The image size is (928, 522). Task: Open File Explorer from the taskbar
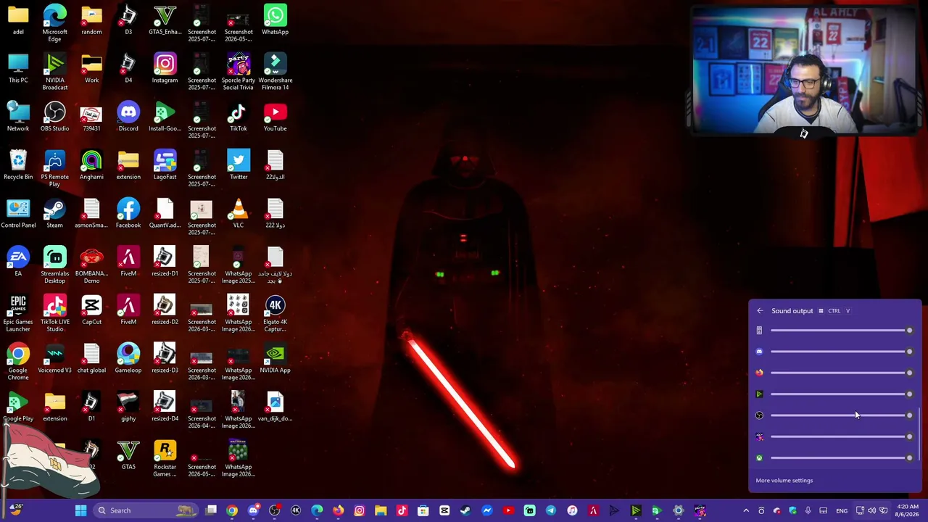click(x=381, y=510)
